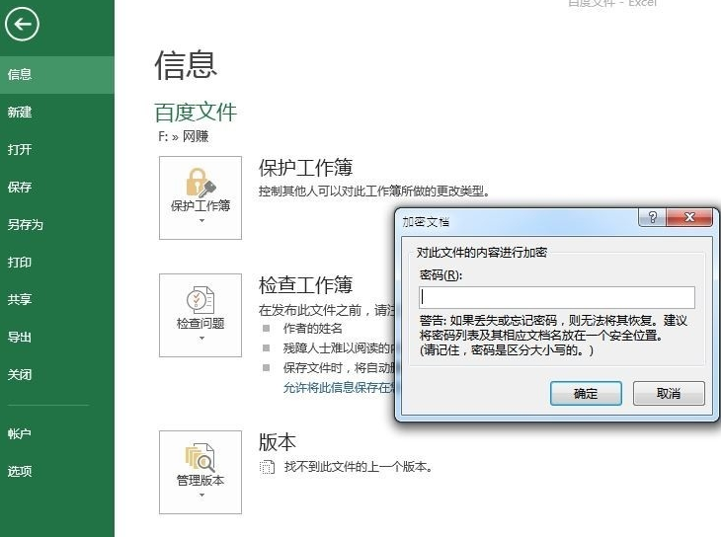Close the 加密文档 dialog with the red X

[x=688, y=217]
